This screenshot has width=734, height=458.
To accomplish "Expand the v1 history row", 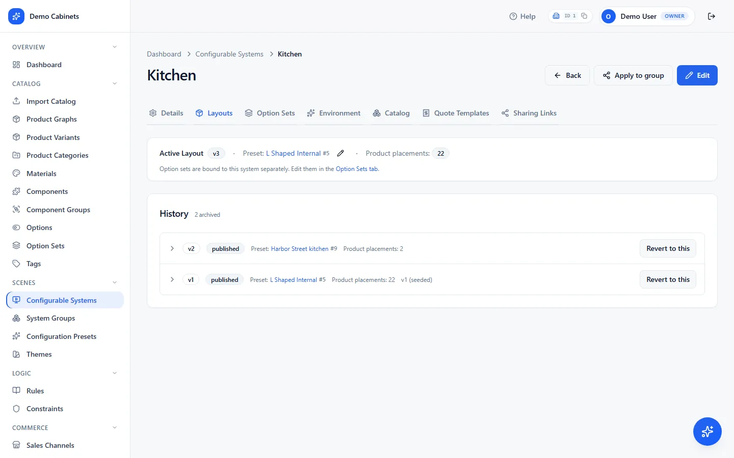I will [x=172, y=279].
